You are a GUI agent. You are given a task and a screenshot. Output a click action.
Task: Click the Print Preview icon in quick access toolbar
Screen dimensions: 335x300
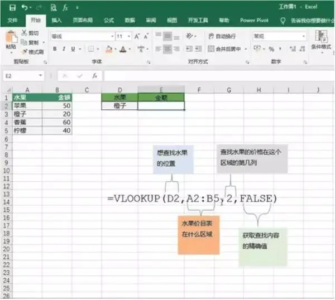coord(54,8)
